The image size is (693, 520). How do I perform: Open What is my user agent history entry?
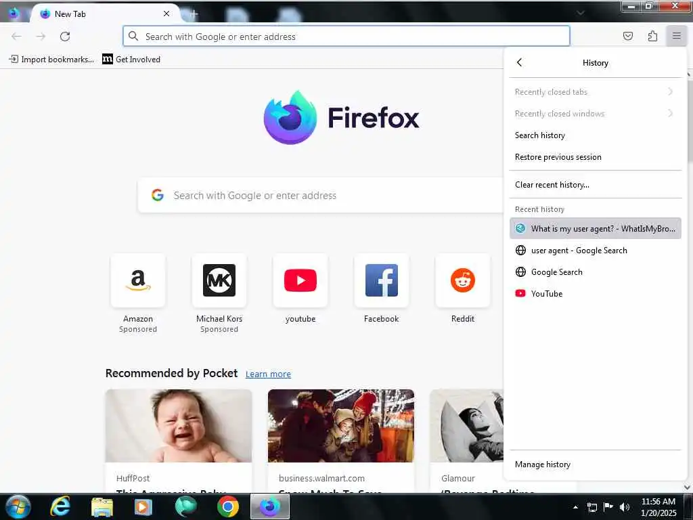tap(595, 229)
